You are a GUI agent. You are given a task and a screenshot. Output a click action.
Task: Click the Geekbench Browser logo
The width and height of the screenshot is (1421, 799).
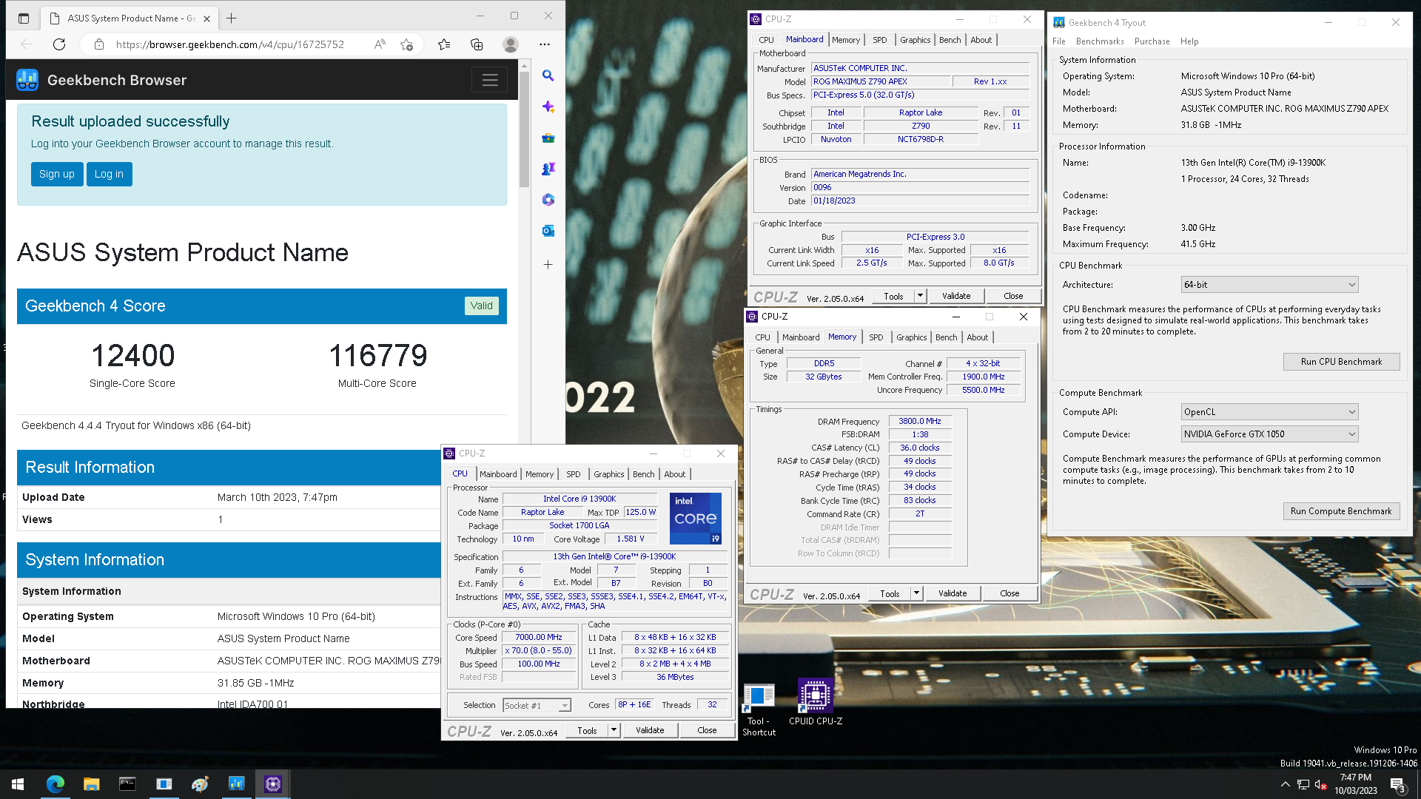[x=27, y=80]
